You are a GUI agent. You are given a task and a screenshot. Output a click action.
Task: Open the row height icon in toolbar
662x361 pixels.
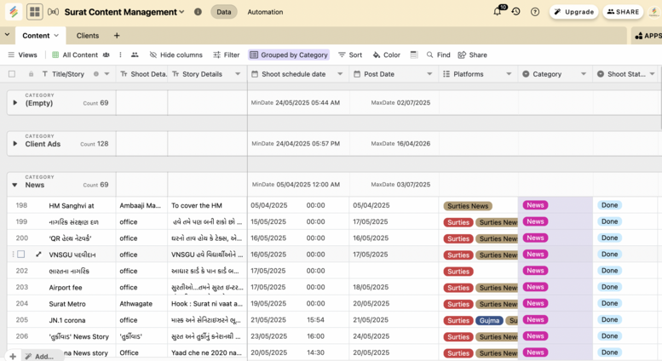[414, 54]
